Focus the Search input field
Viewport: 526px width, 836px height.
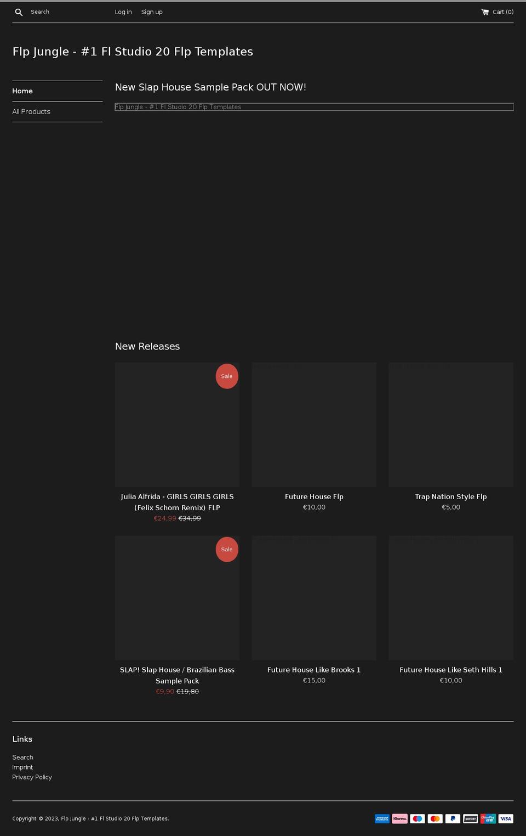tap(66, 12)
